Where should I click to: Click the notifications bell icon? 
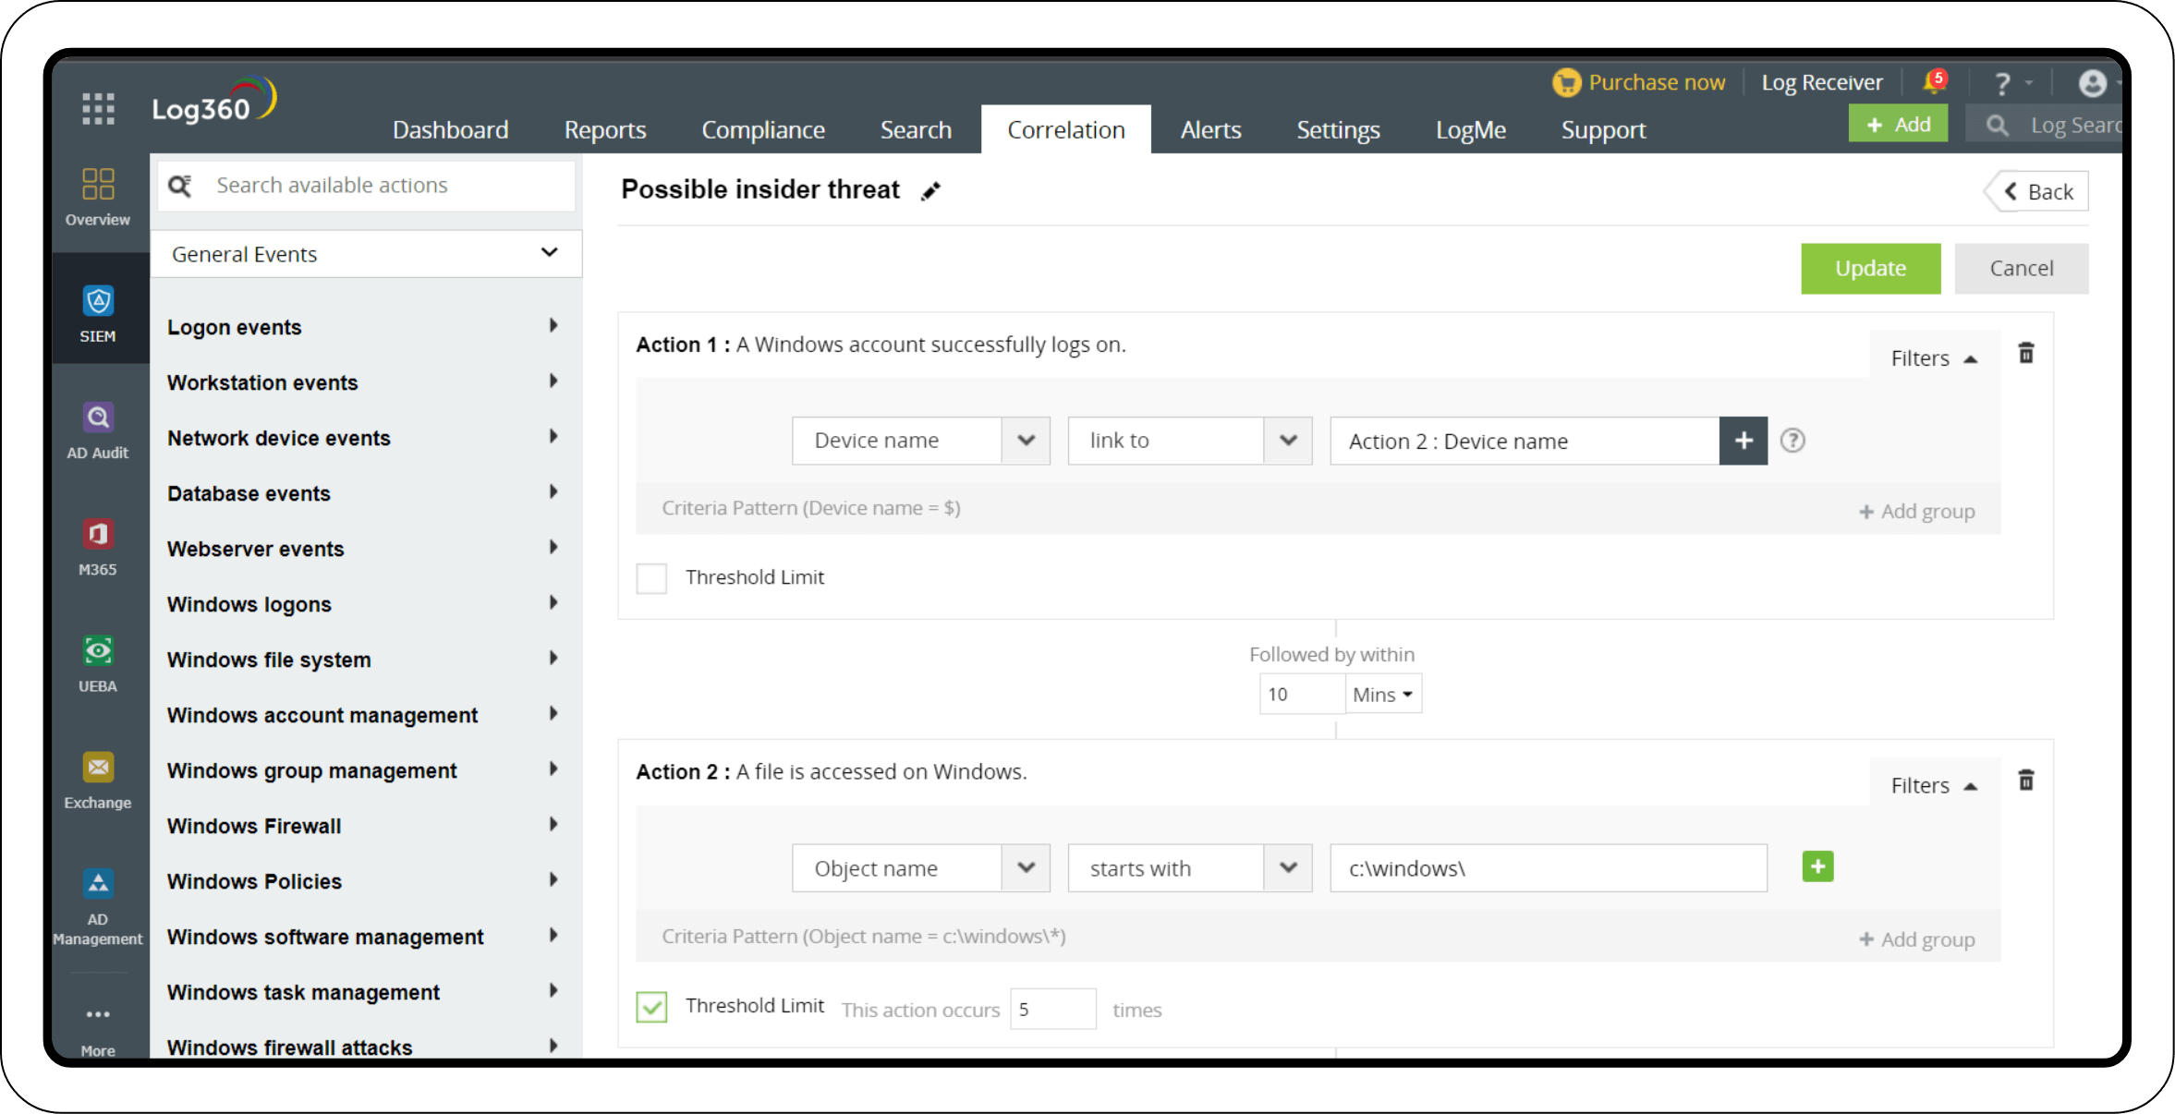[x=1933, y=83]
